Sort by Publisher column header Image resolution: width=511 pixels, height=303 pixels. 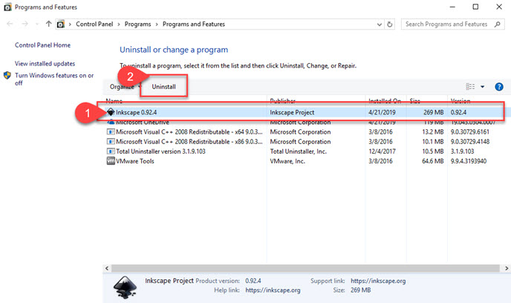pyautogui.click(x=282, y=101)
